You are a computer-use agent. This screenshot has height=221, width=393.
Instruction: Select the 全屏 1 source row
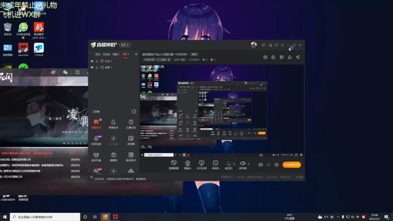pos(114,67)
